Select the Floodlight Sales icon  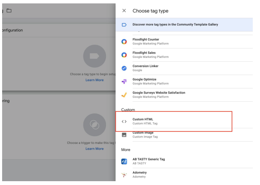tap(124, 55)
